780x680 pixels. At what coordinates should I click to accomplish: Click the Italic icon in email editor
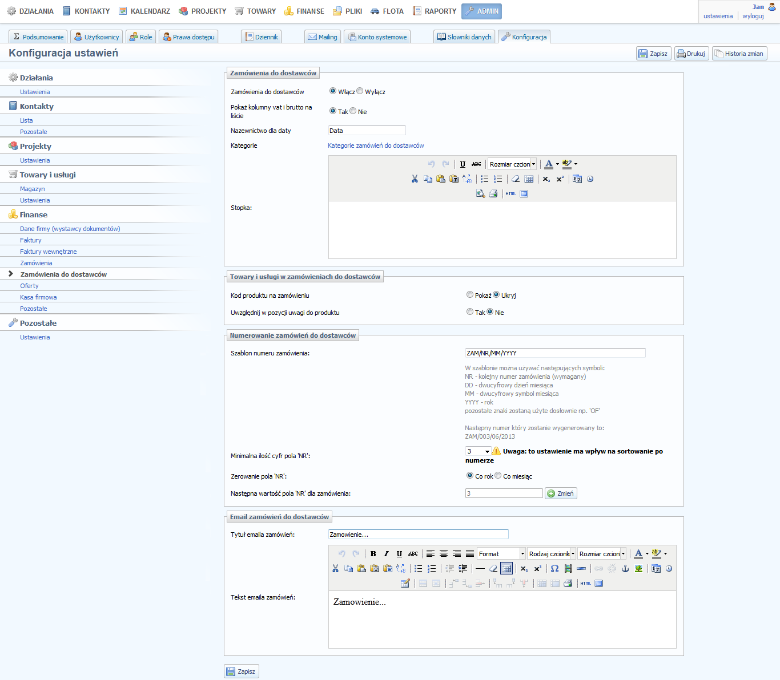click(x=386, y=554)
